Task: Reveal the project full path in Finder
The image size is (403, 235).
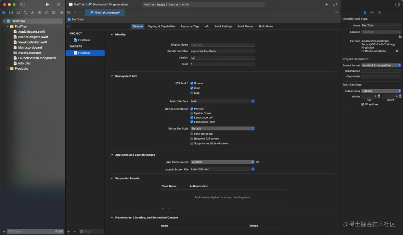Action: coord(397,51)
